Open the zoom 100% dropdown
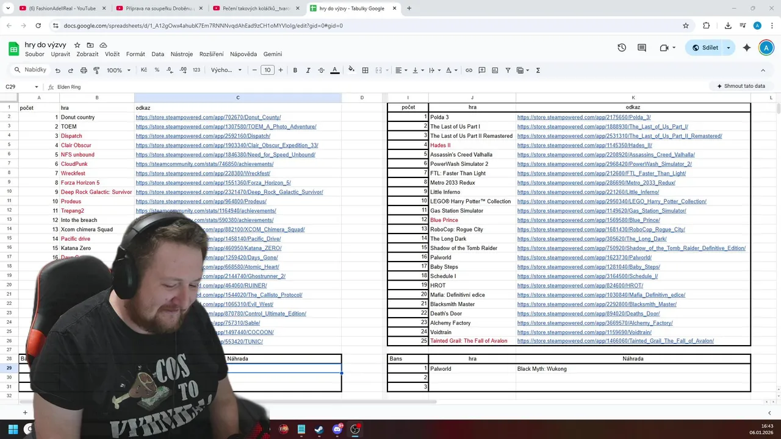 point(118,70)
